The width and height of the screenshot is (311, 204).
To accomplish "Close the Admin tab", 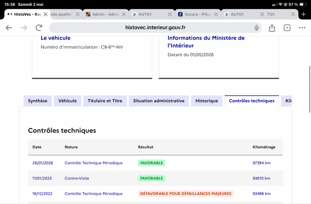I will pos(124,14).
